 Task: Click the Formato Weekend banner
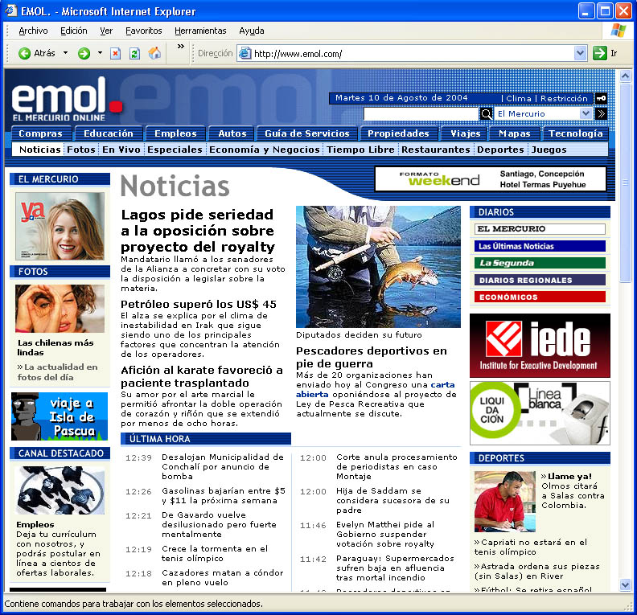tap(491, 179)
